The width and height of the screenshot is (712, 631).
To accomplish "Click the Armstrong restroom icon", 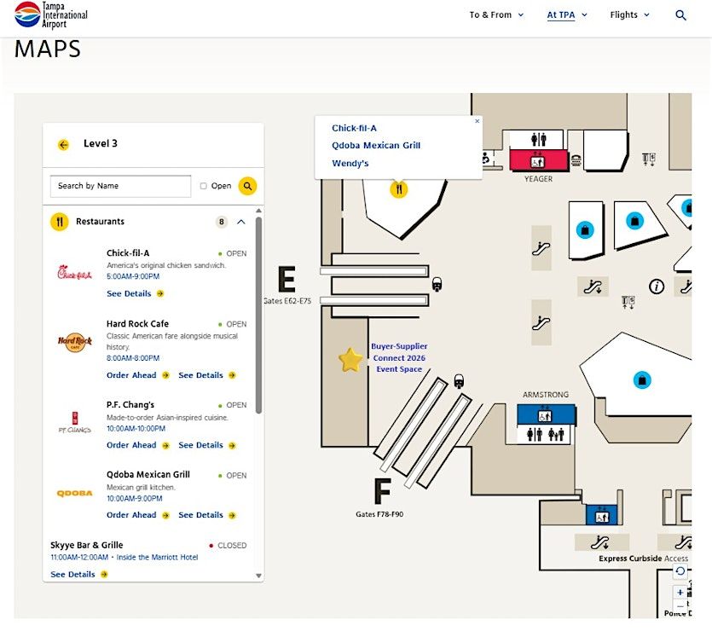I will pyautogui.click(x=546, y=434).
